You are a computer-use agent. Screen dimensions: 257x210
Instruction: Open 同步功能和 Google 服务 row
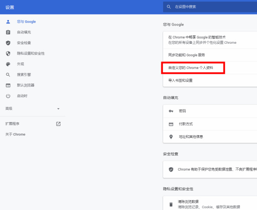210,55
